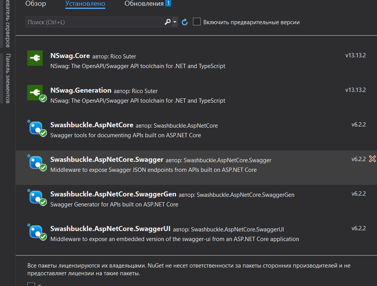This screenshot has width=377, height=286.
Task: Click the Swashbuckle.AspNetCore.SwaggerGen package icon
Action: pos(37,198)
